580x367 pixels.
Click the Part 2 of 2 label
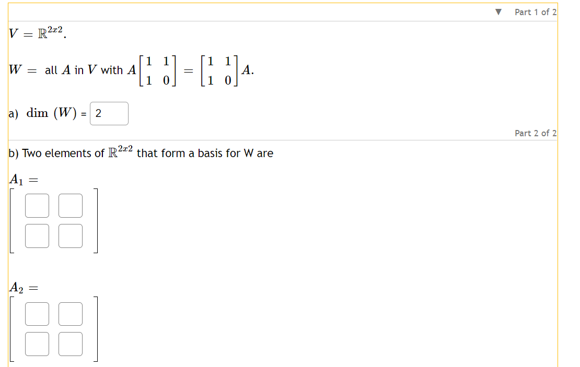[x=536, y=133]
